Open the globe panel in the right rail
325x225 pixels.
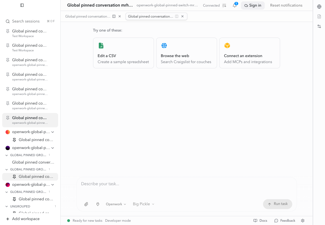click(319, 7)
